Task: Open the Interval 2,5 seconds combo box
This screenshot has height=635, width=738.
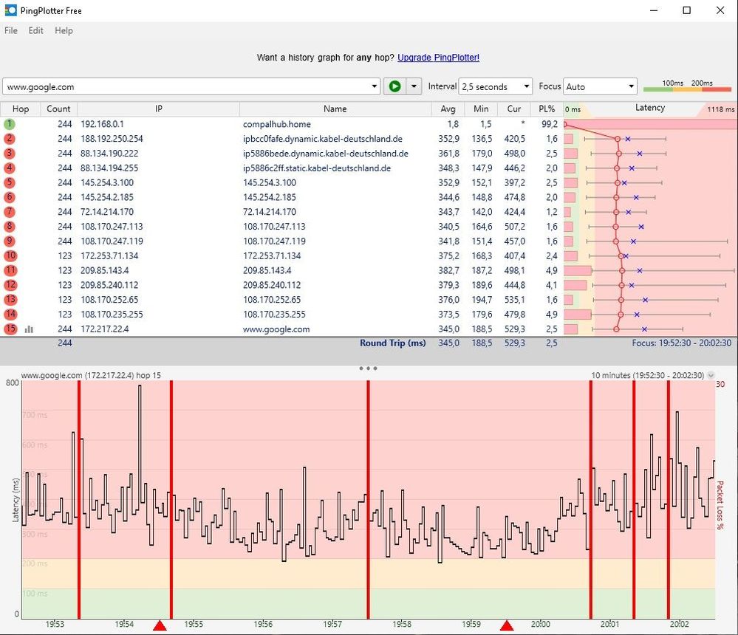Action: pyautogui.click(x=495, y=86)
